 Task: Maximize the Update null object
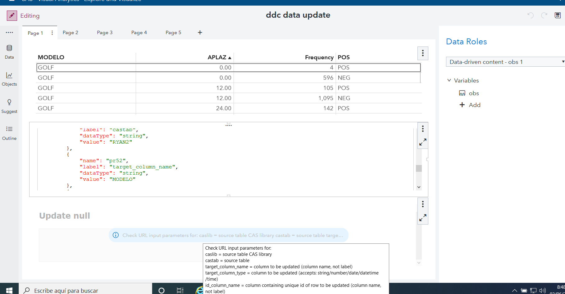tap(423, 217)
